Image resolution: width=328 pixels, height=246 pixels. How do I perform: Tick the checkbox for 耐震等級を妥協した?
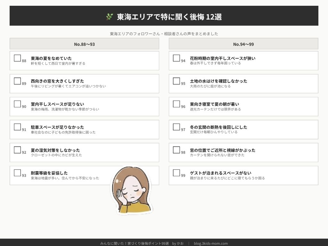17,173
